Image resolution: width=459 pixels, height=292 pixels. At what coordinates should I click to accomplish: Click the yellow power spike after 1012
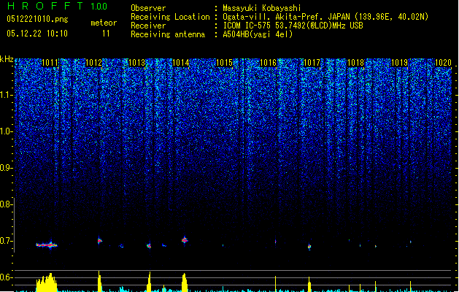point(99,282)
